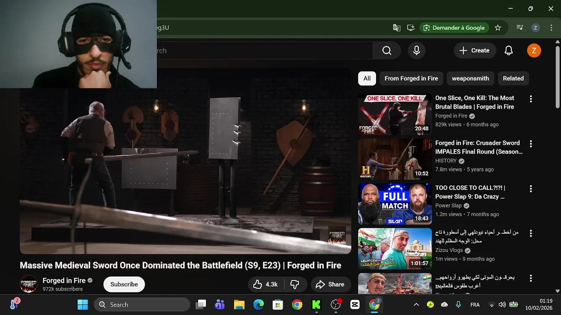Toggle microphone in system tray
Screen dimensions: 561x315
458,304
